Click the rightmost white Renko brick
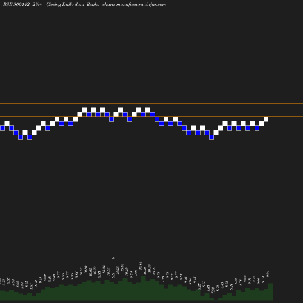The height and width of the screenshot is (303, 303). click(x=266, y=119)
